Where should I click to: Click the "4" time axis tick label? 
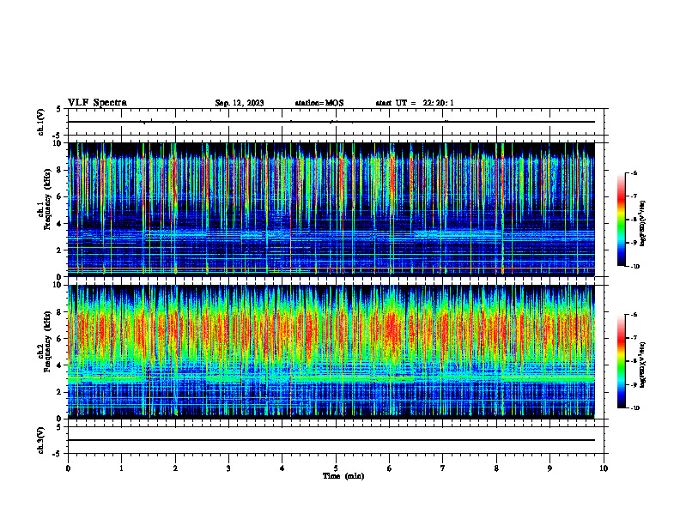click(x=282, y=468)
